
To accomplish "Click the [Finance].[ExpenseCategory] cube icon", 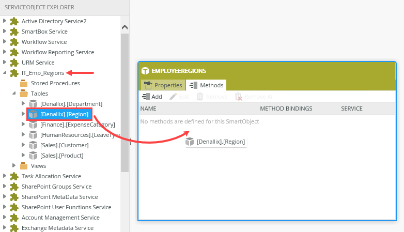I will coord(33,125).
